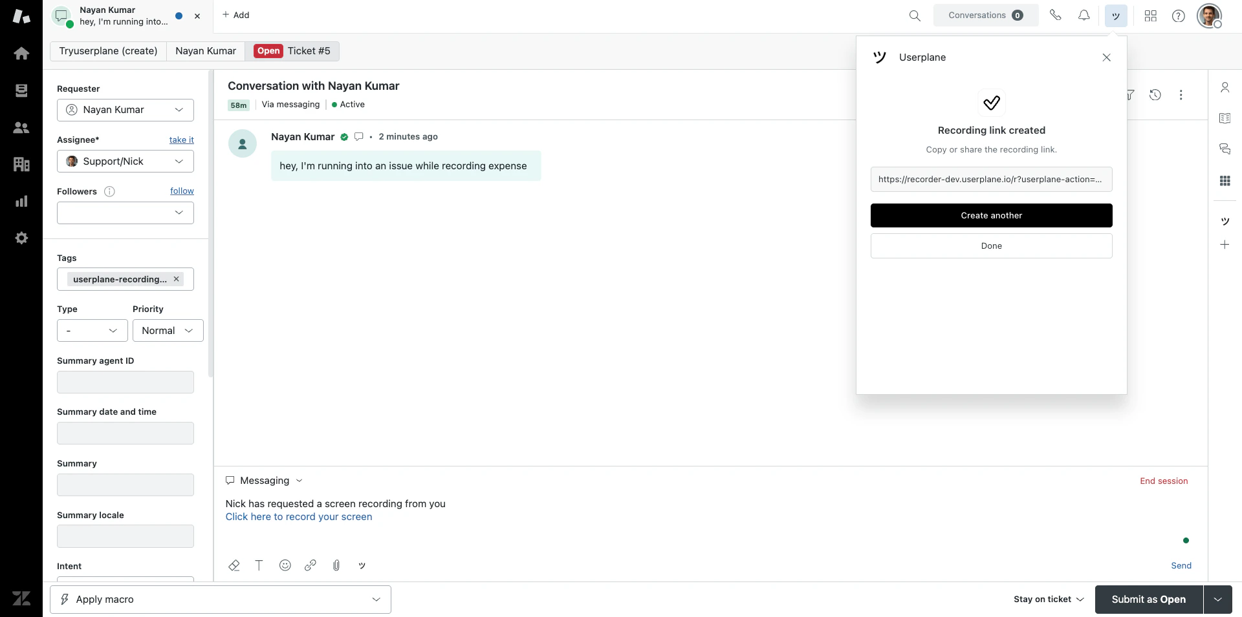The width and height of the screenshot is (1242, 617).
Task: Click the Summary locale field
Action: point(125,536)
